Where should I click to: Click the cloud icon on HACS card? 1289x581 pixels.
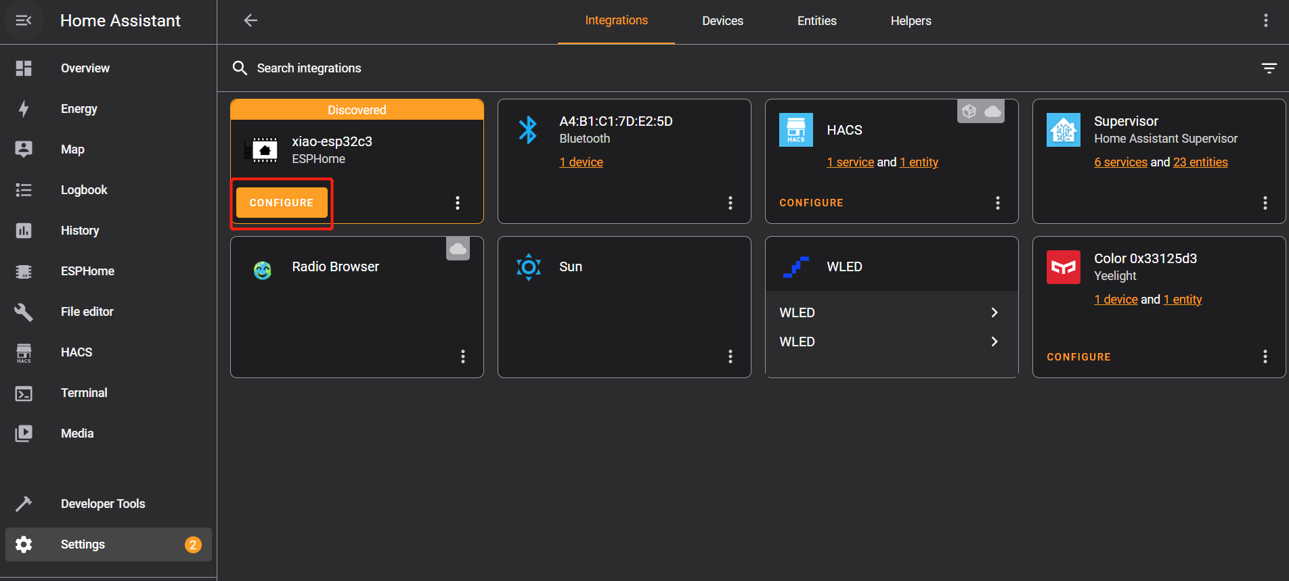click(992, 111)
